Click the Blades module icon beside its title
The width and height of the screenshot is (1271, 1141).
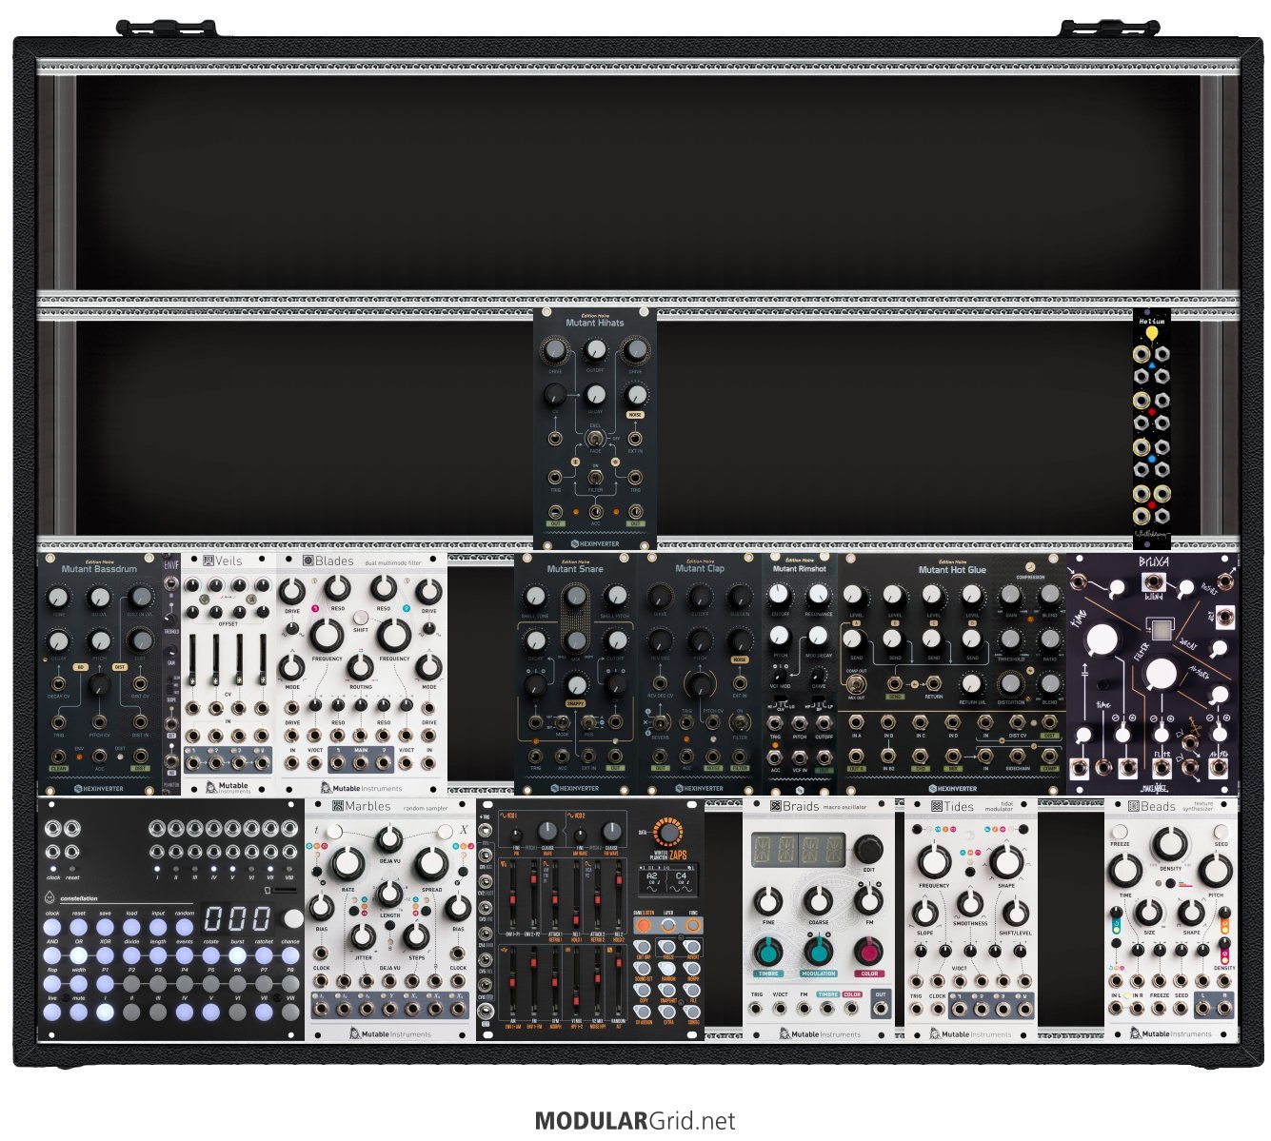point(308,561)
